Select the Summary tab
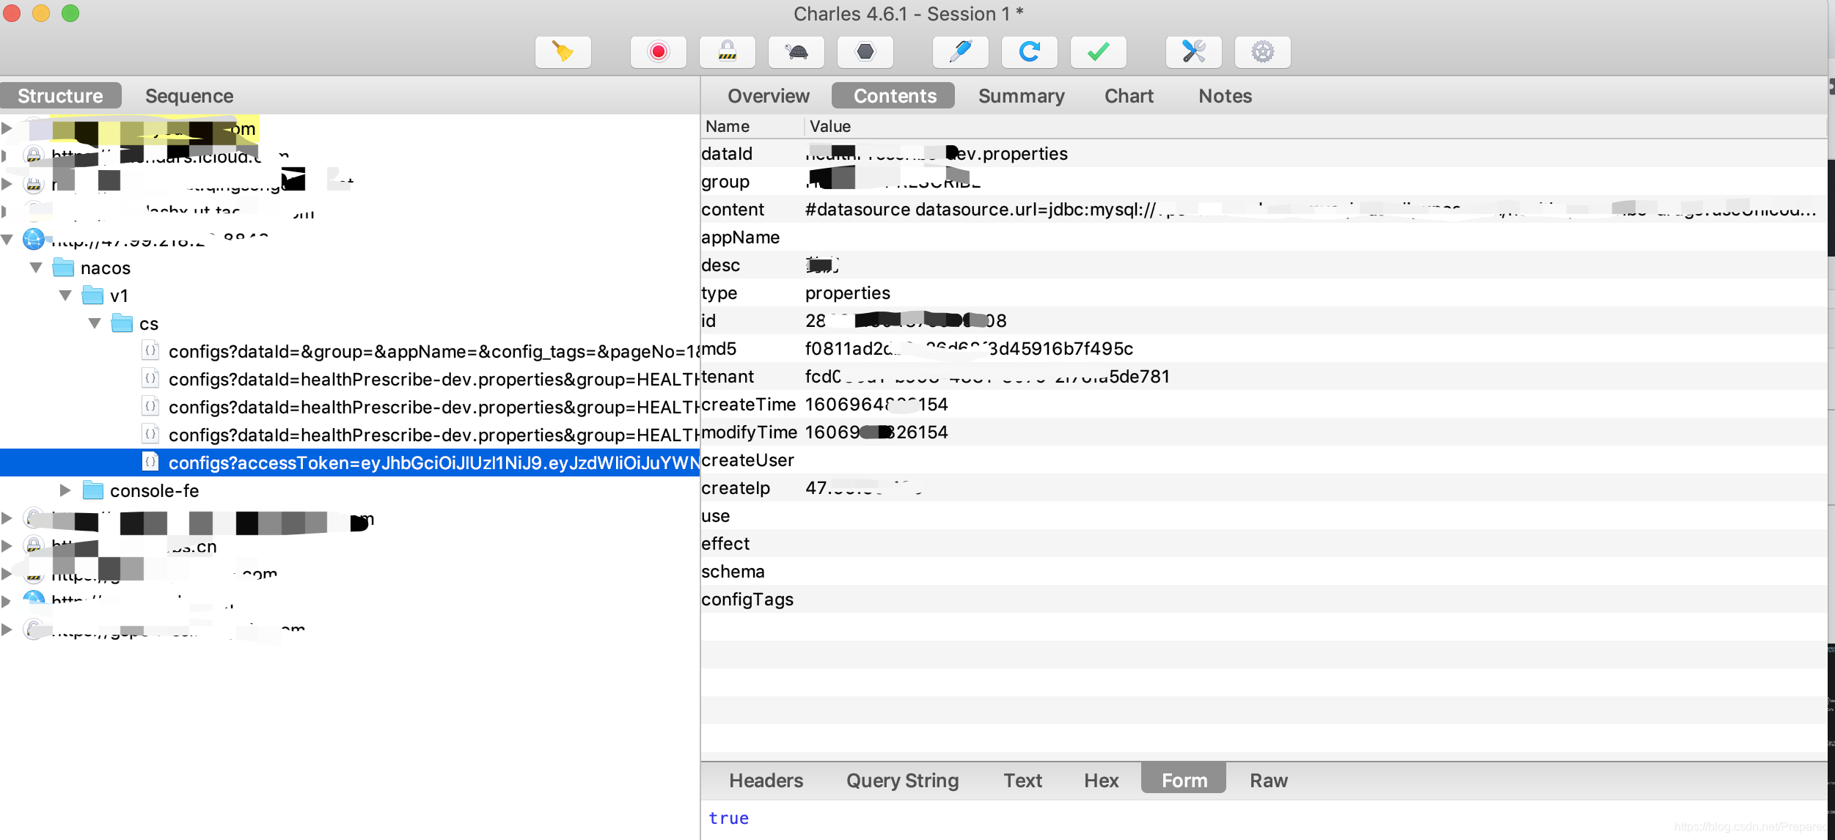This screenshot has height=840, width=1835. pyautogui.click(x=1020, y=95)
